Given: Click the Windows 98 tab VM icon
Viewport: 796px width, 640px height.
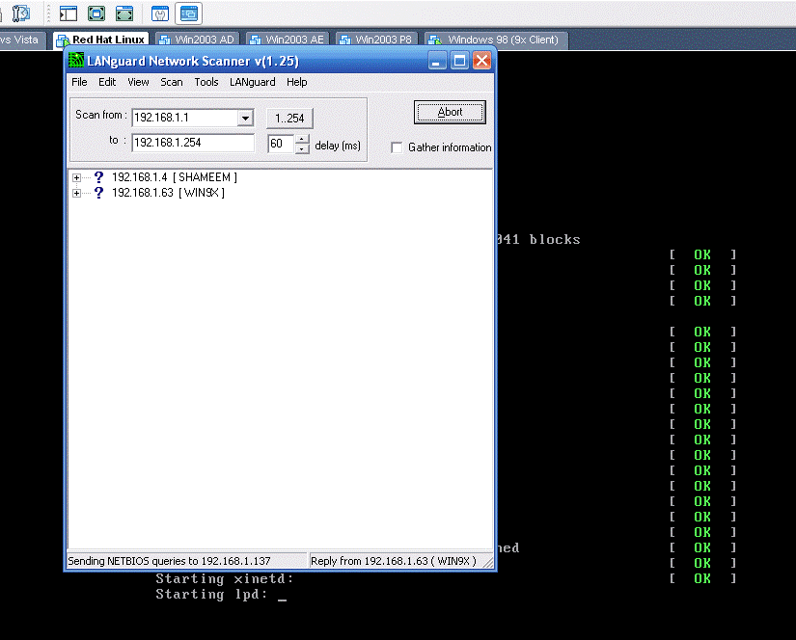Looking at the screenshot, I should (x=435, y=40).
